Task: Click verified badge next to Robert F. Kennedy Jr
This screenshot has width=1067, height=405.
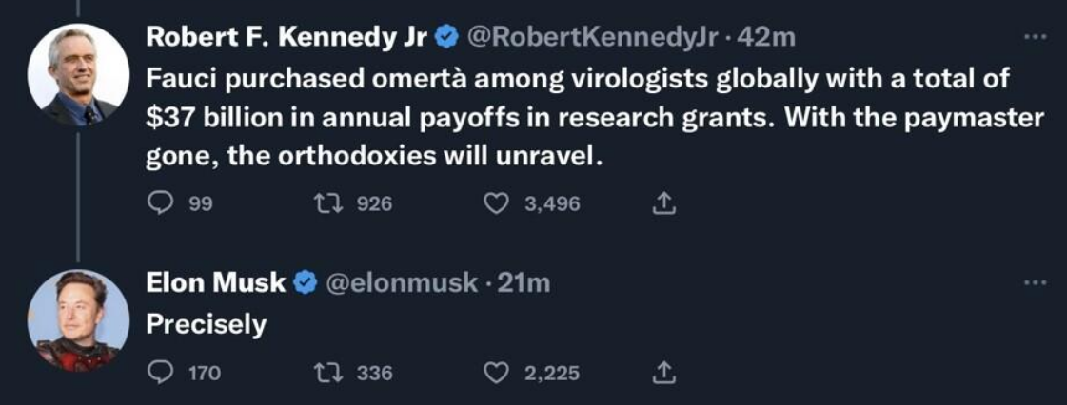Action: coord(445,37)
